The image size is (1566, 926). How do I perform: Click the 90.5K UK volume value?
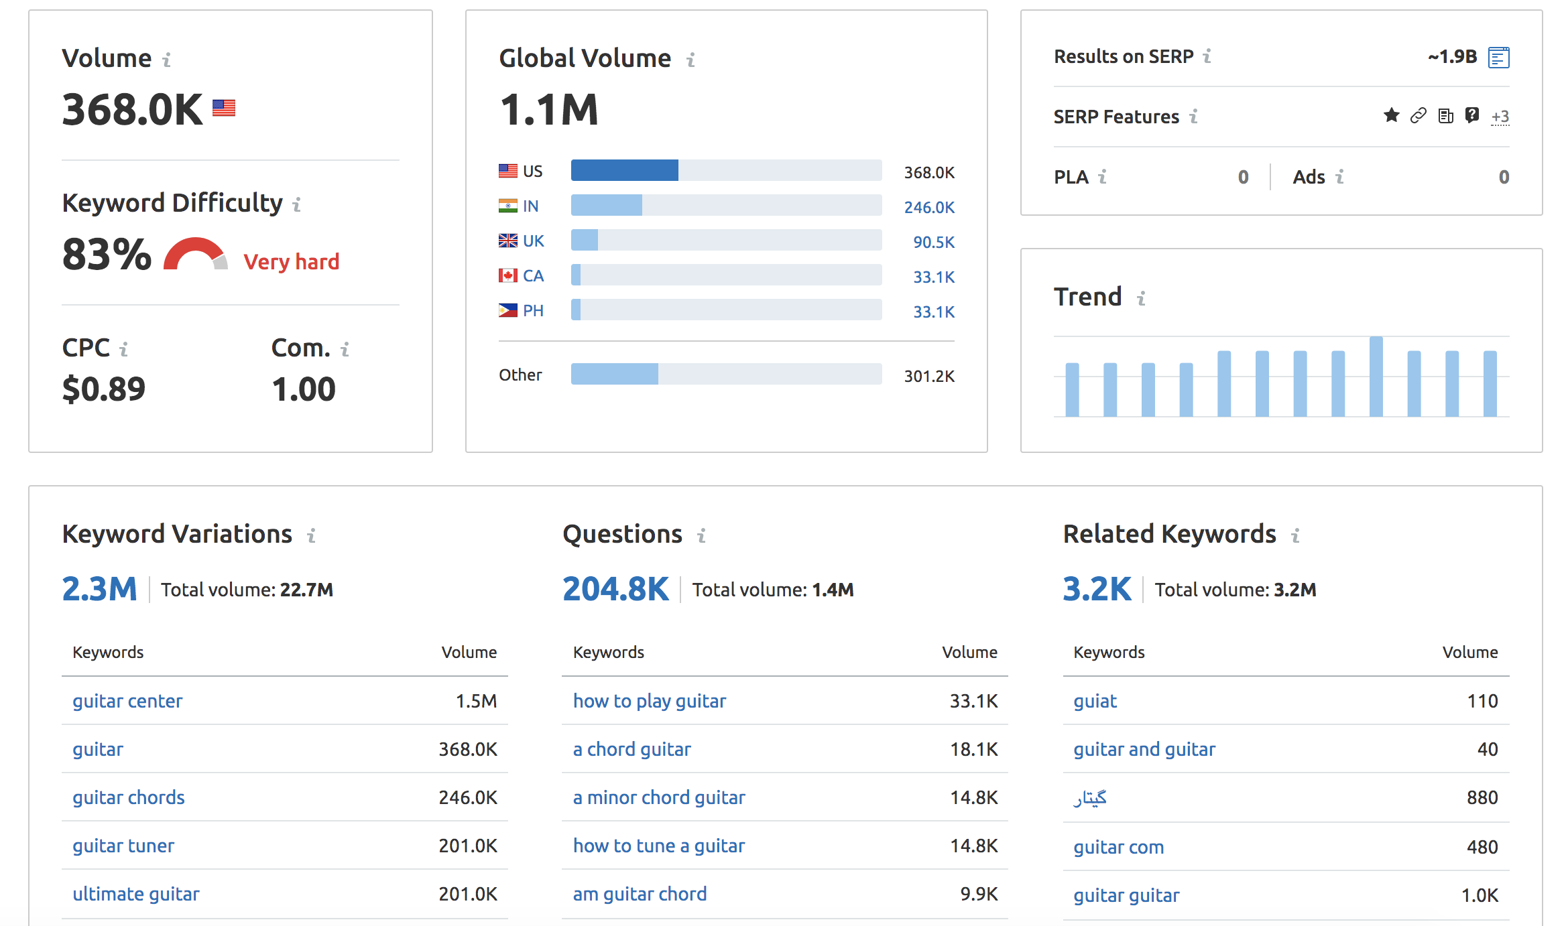pos(934,243)
